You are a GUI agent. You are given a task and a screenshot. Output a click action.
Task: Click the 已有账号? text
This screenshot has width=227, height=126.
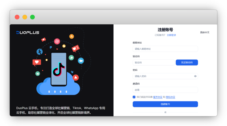160,35
